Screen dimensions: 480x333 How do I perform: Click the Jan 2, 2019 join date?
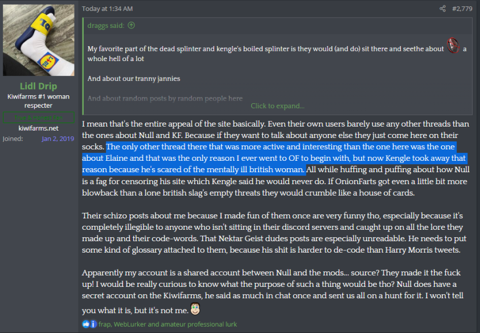pos(58,139)
